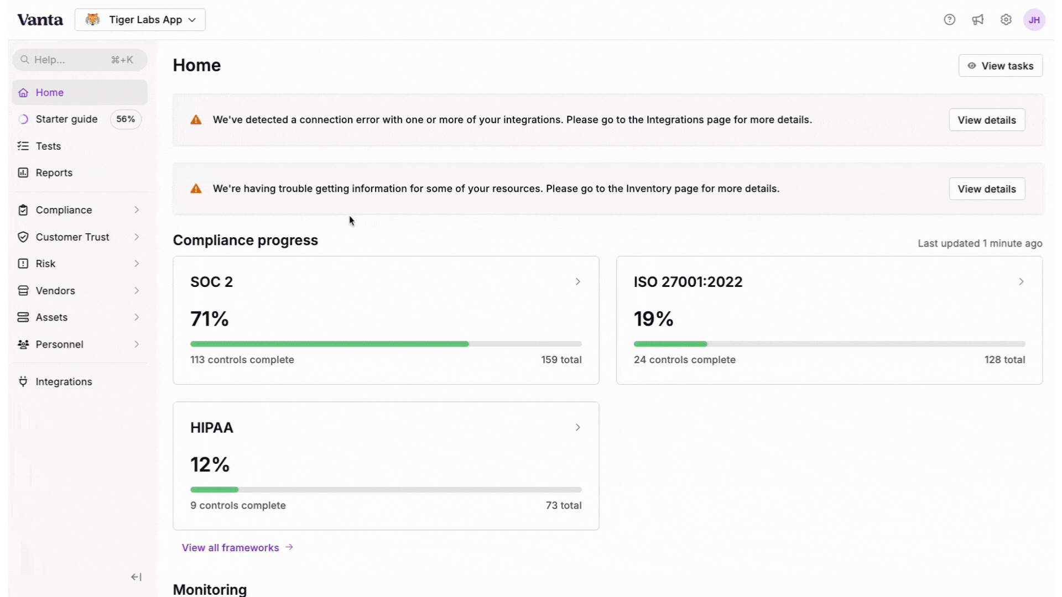Open the HIPAA framework chevron
1062x597 pixels.
(577, 428)
